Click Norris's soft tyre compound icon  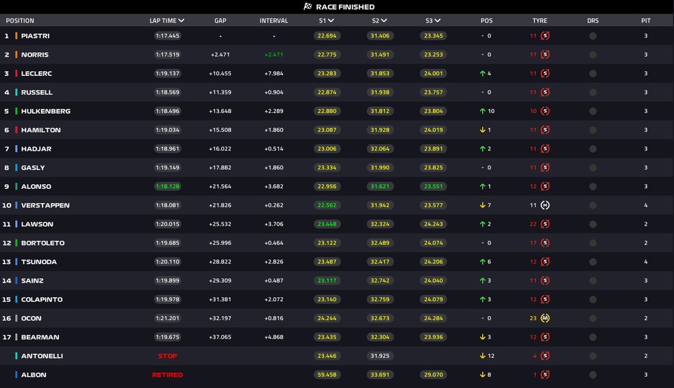pyautogui.click(x=545, y=55)
